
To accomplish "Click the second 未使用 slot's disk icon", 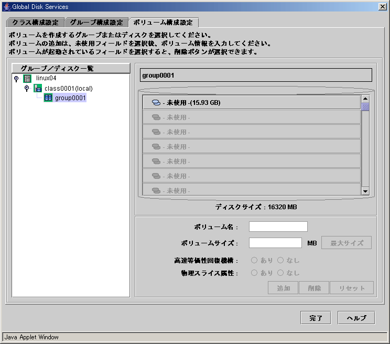I will tap(156, 117).
